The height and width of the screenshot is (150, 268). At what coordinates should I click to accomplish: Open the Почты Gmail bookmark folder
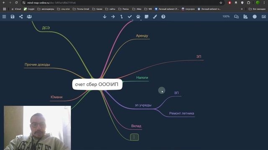[x=81, y=9]
